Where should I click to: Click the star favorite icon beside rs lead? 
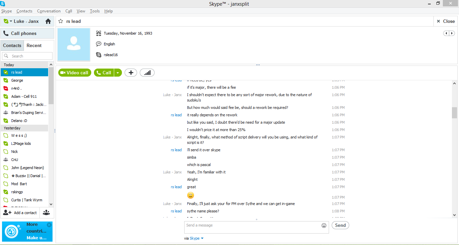tap(61, 21)
